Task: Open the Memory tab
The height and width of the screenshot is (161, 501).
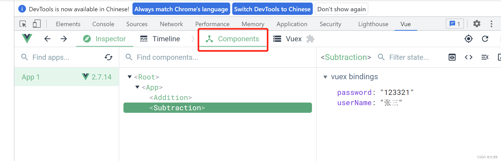Action: pyautogui.click(x=253, y=24)
